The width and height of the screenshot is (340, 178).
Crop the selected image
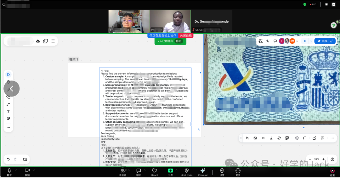coord(247,138)
